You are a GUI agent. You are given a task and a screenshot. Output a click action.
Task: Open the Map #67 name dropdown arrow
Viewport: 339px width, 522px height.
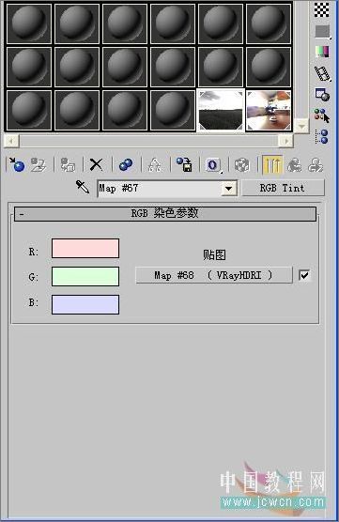pyautogui.click(x=228, y=189)
